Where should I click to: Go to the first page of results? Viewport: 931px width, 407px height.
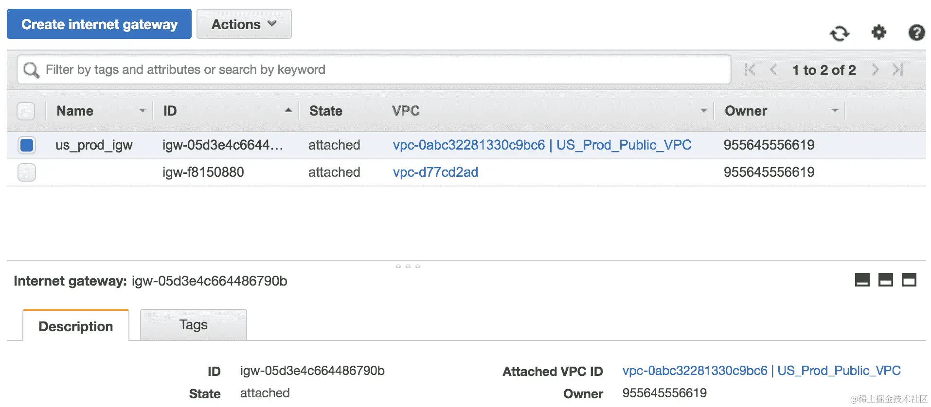[x=750, y=70]
